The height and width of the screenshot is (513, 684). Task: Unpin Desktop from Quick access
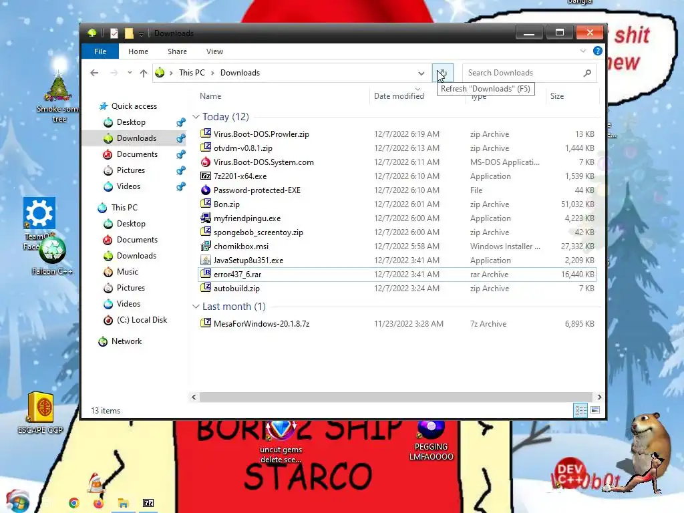click(x=181, y=122)
